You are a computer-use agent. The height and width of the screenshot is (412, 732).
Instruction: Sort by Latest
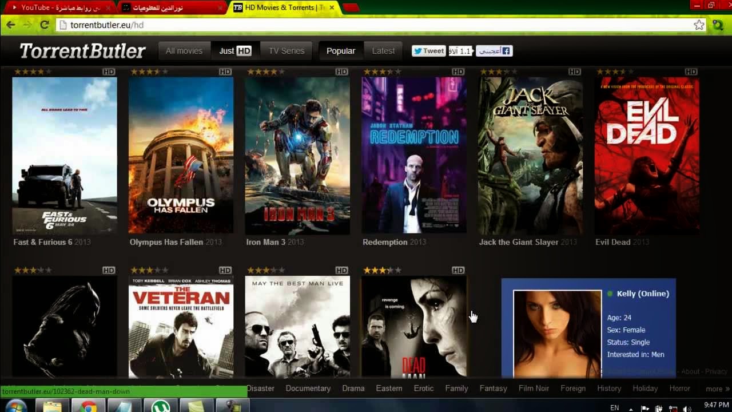[x=383, y=51]
